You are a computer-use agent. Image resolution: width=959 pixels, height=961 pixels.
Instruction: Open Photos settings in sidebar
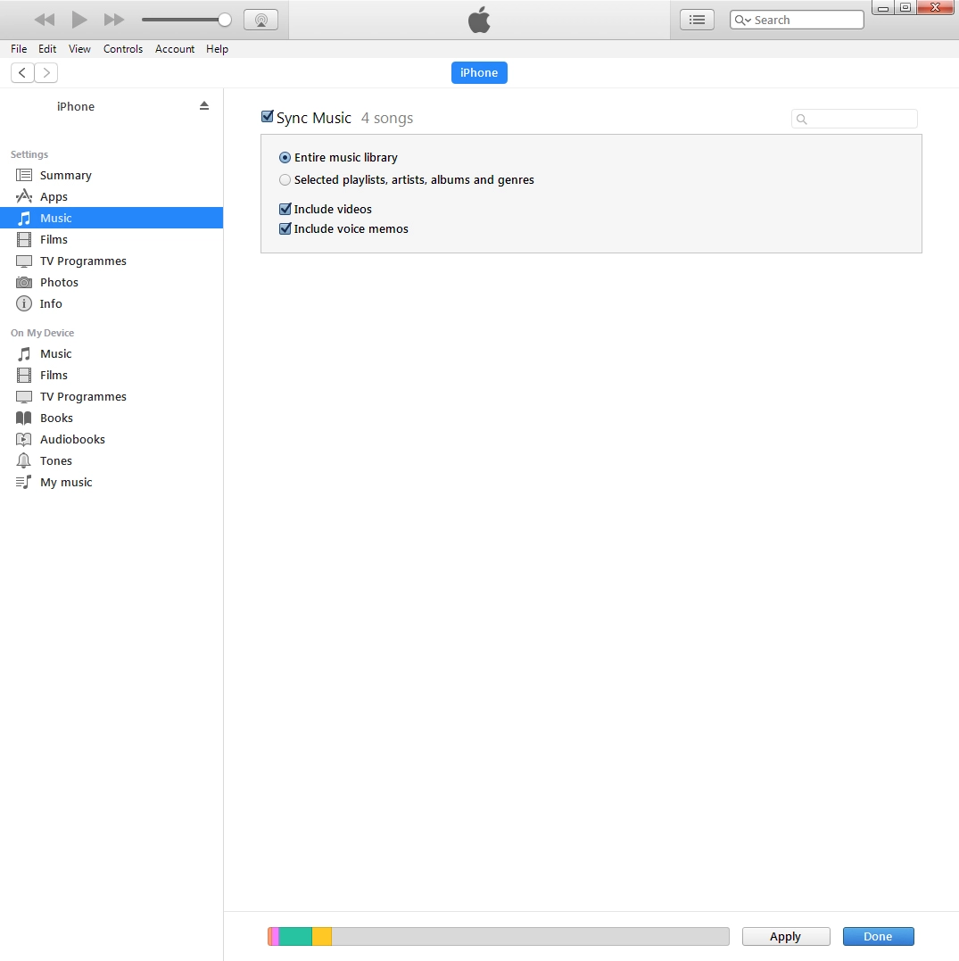(59, 282)
